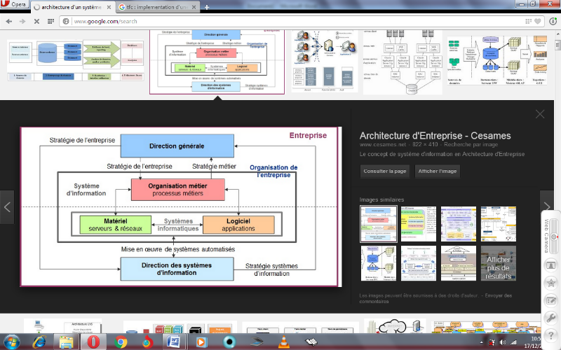Click the first similar image thumbnail
This screenshot has height=350, width=561.
click(378, 224)
